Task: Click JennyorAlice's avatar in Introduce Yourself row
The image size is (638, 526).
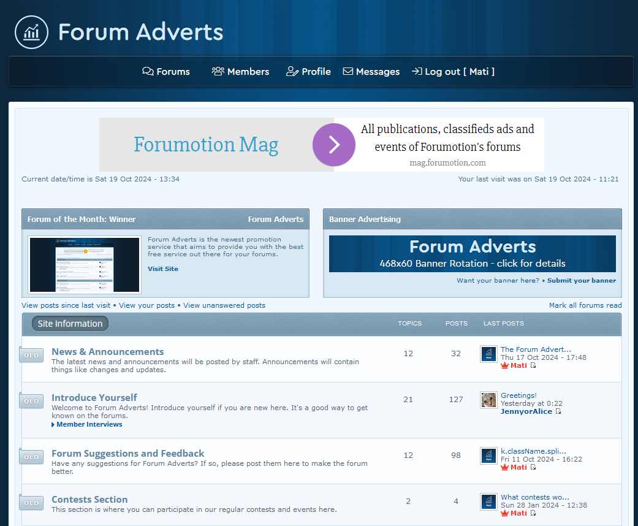Action: pos(488,400)
